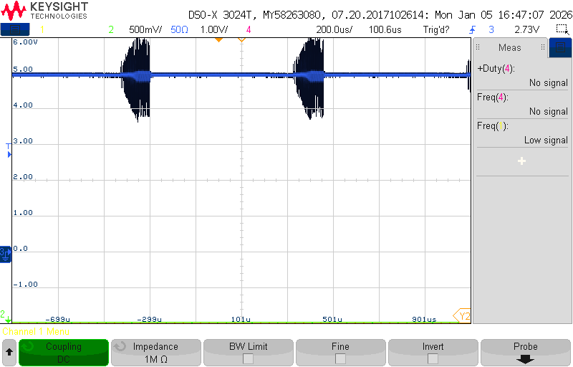573x367 pixels.
Task: Click the zoom box selection icon
Action: click(562, 29)
